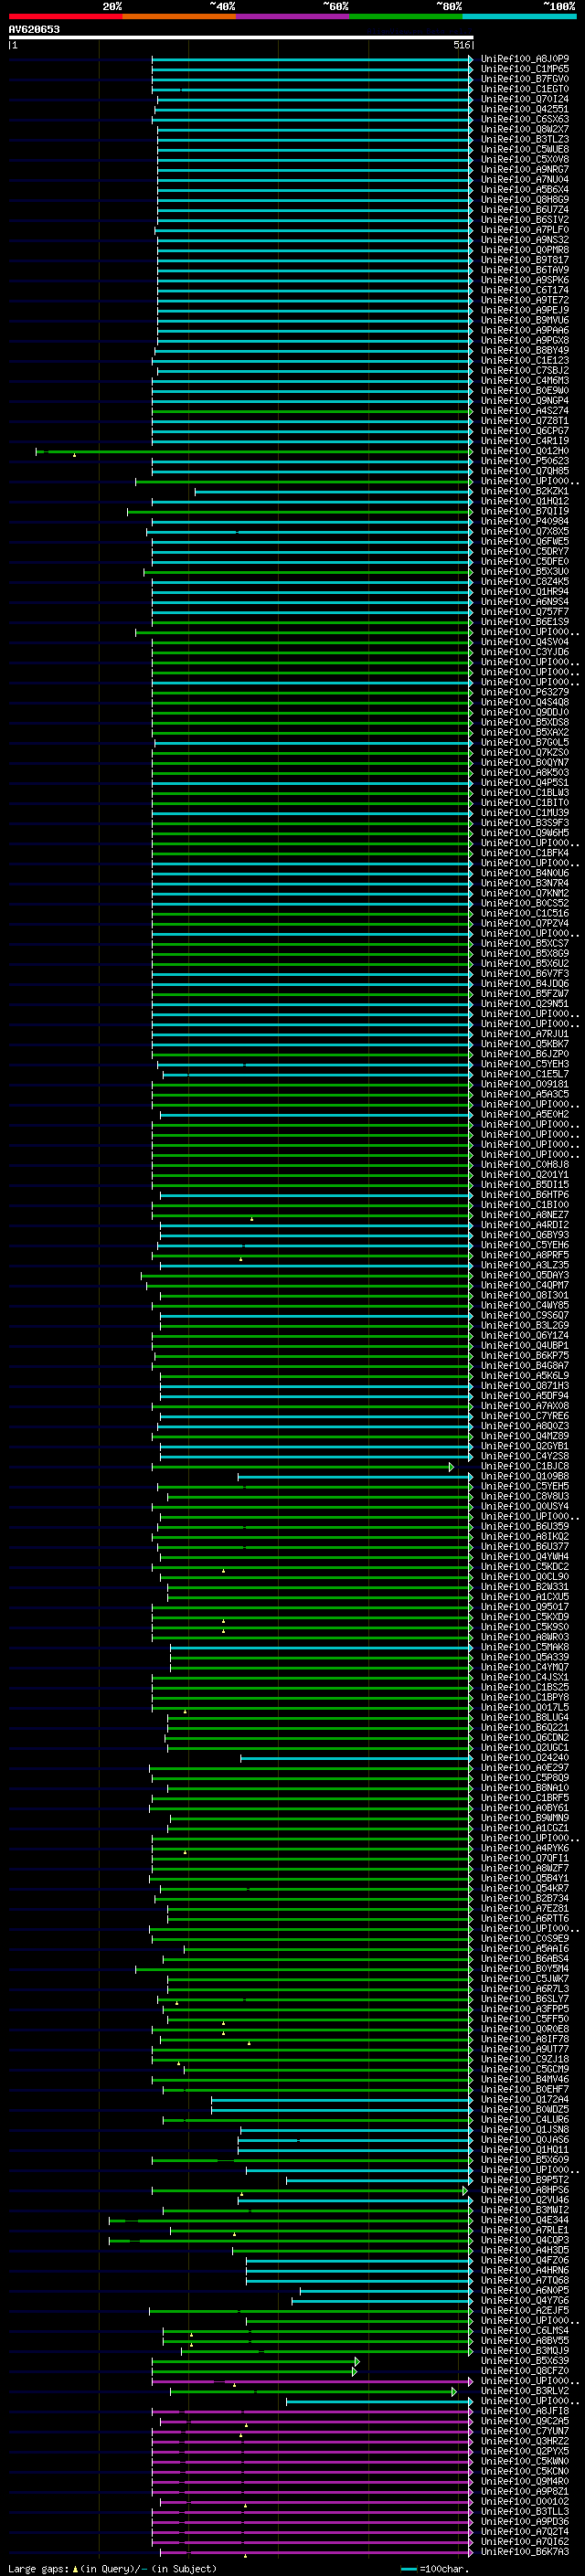The image size is (585, 2576).
Task: Select the UniRef100_A0E297 label
Action: 525,1767
